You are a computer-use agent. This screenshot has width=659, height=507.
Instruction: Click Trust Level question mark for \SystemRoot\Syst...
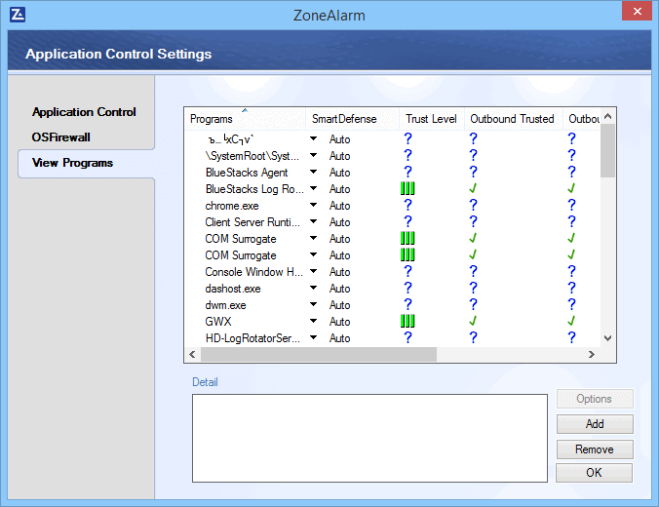407,156
